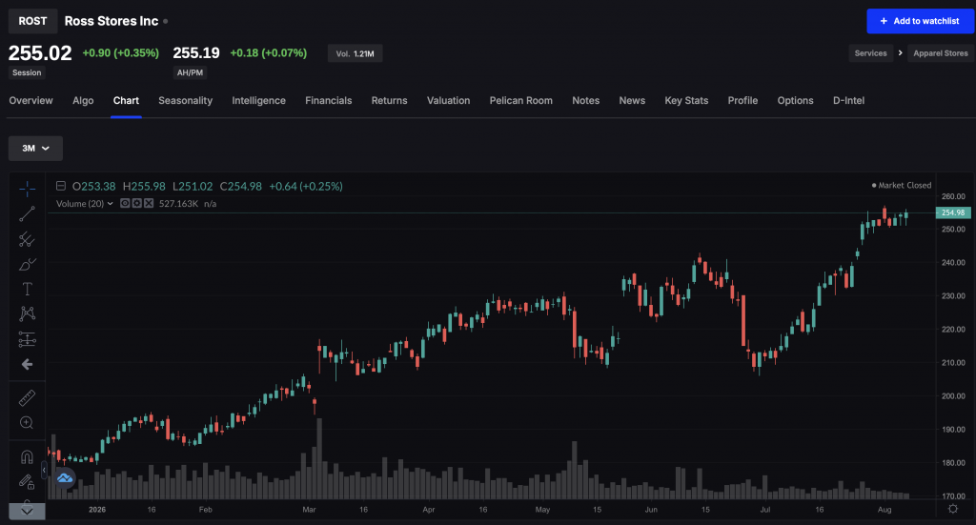Select the pitchfork drawing tool
Image resolution: width=976 pixels, height=525 pixels.
(27, 239)
